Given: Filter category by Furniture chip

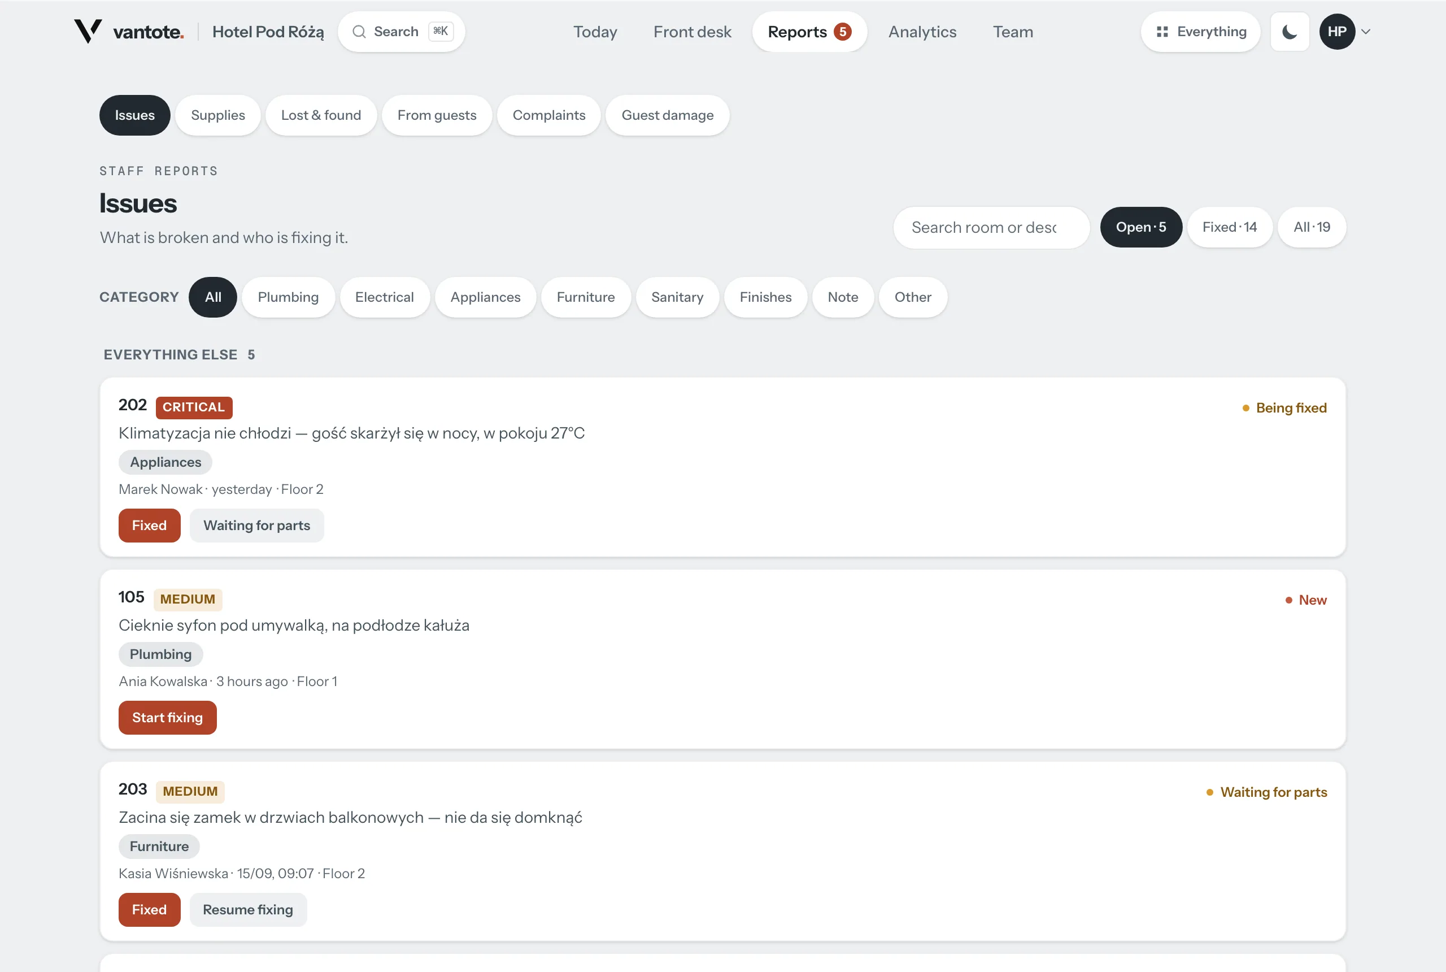Looking at the screenshot, I should [586, 298].
